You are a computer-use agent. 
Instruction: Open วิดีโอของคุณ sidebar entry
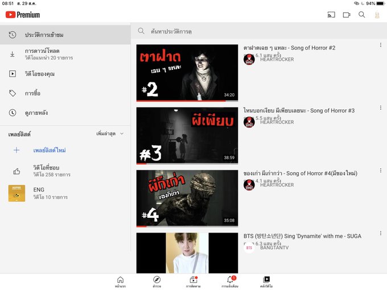(x=65, y=74)
